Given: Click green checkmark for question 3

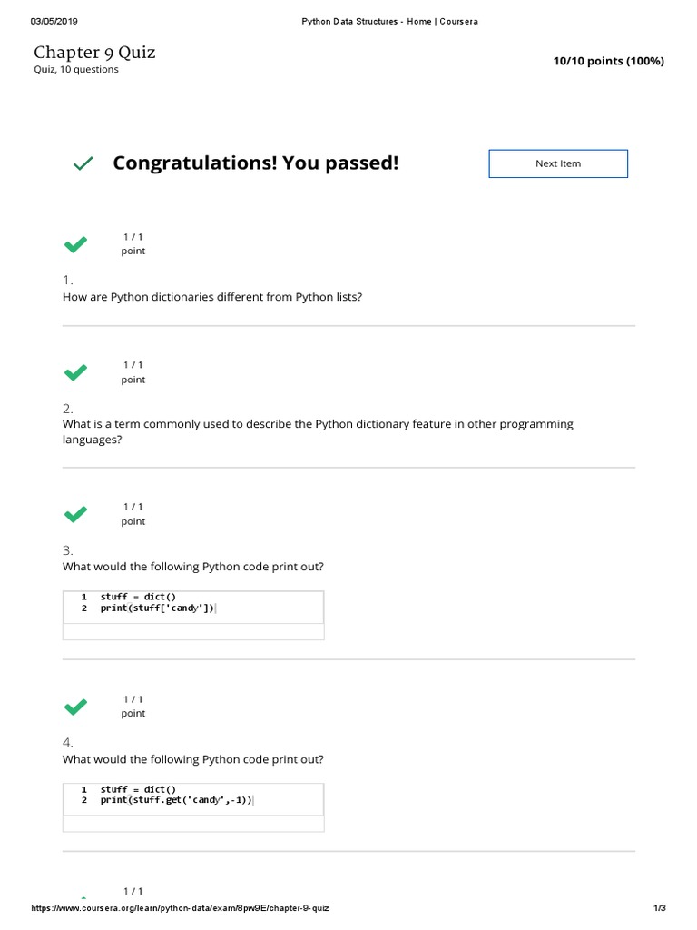Looking at the screenshot, I should [75, 514].
